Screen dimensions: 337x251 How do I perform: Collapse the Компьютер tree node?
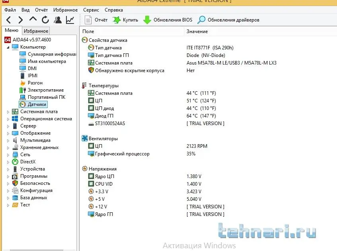pyautogui.click(x=8, y=47)
